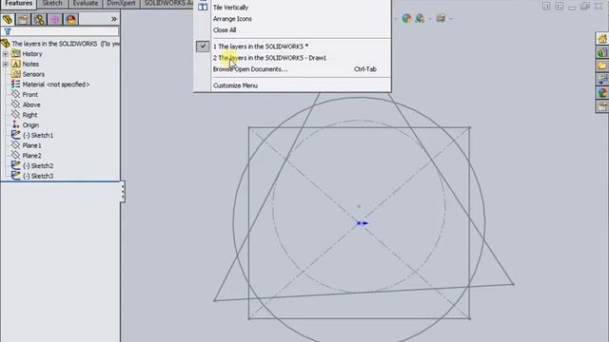Click the blue sketch origin in viewport
Image resolution: width=609 pixels, height=342 pixels.
[362, 223]
